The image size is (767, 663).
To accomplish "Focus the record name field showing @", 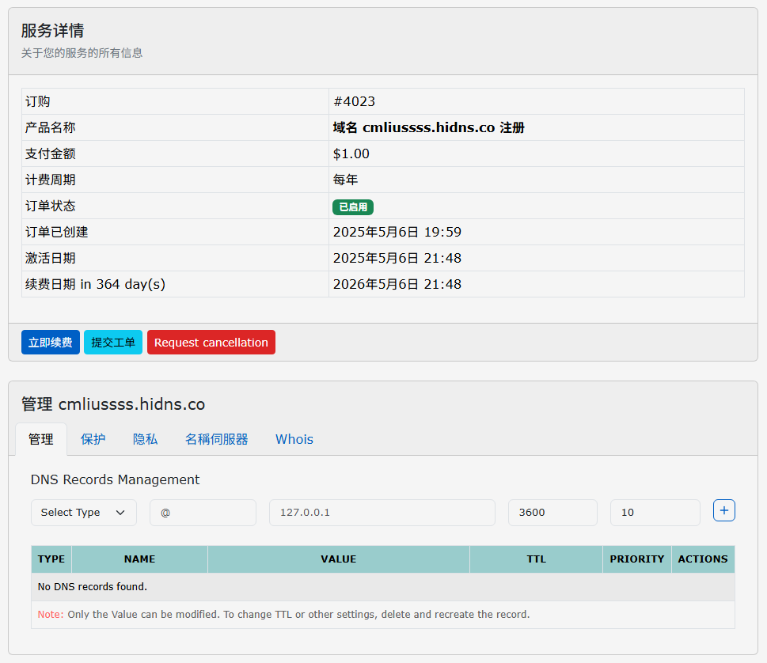I will pos(203,513).
